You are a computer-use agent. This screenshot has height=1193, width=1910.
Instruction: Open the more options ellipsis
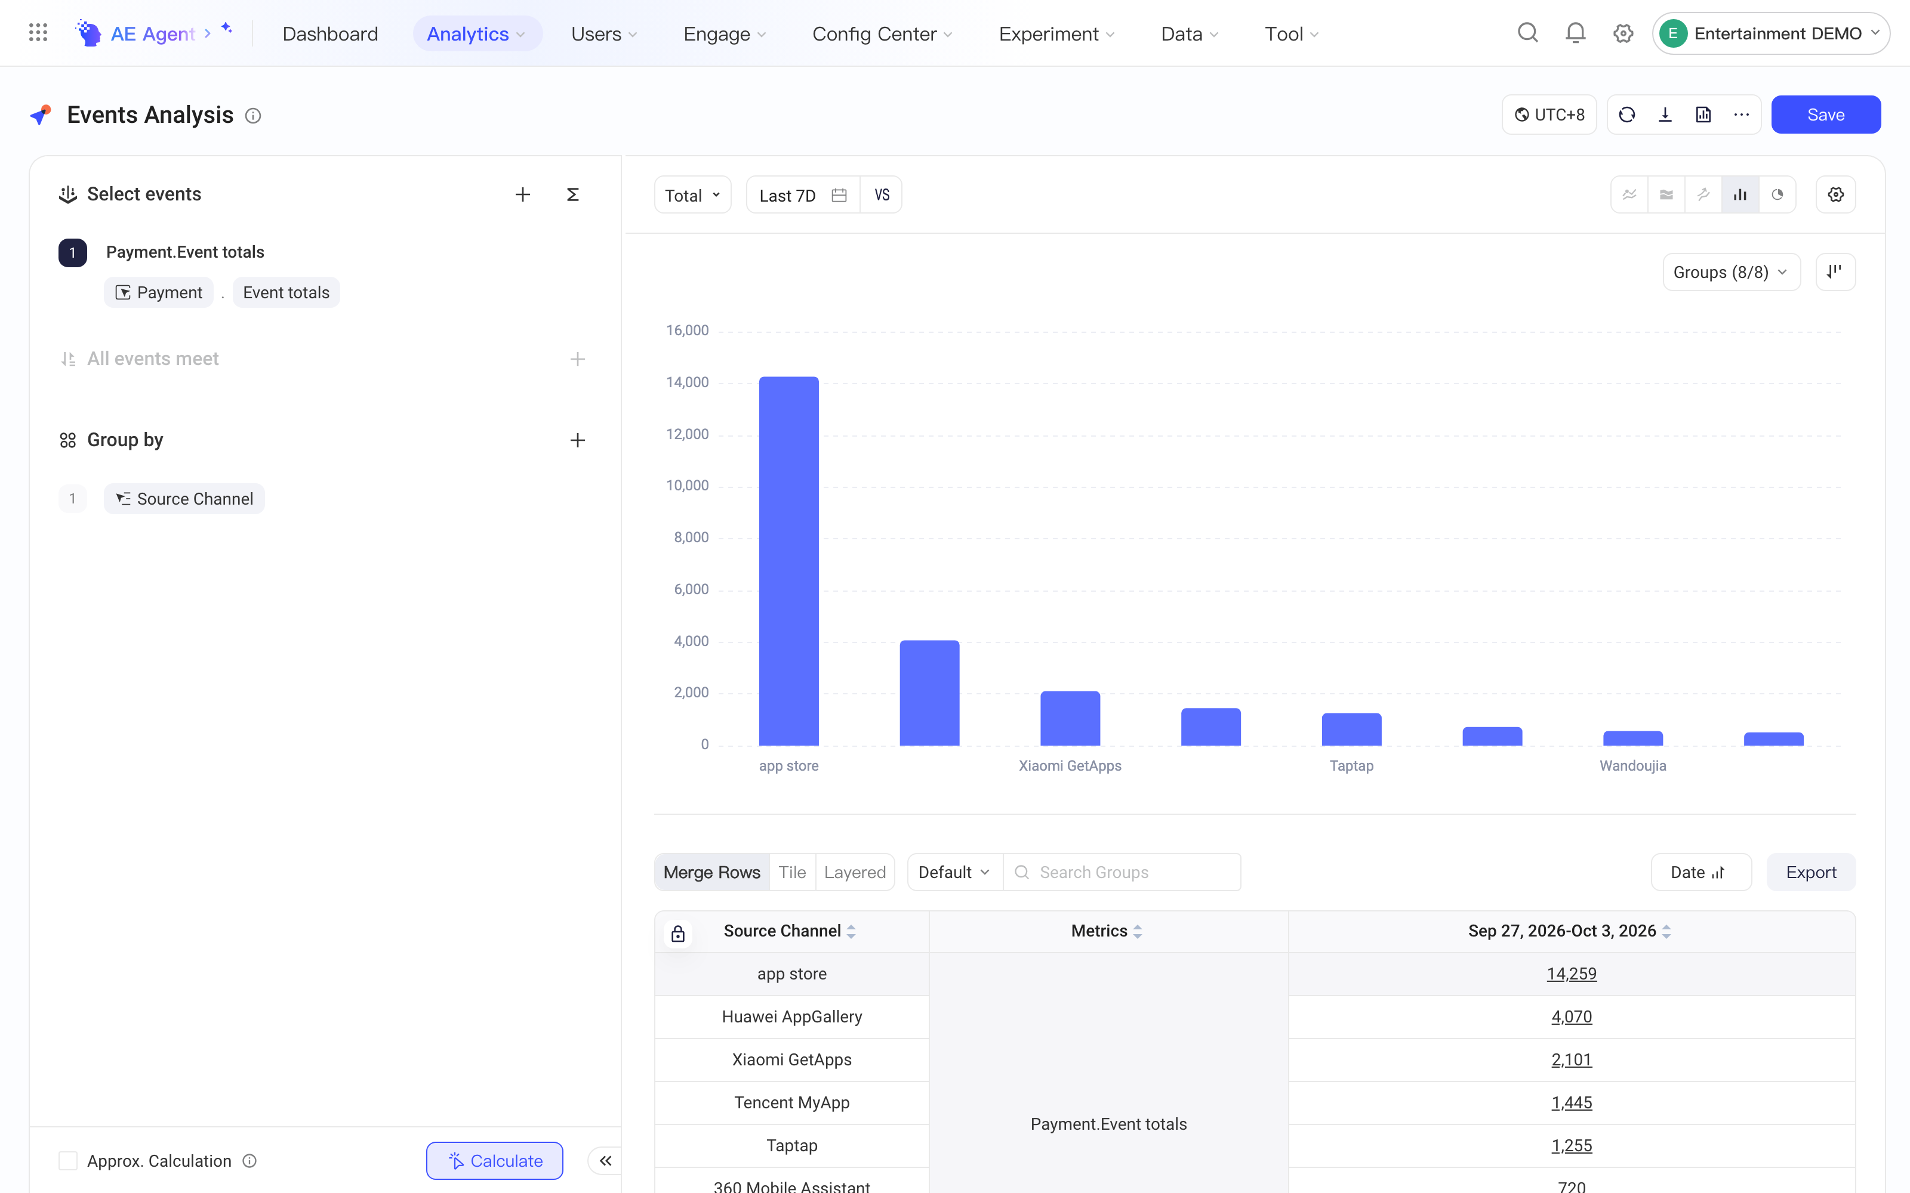click(1741, 115)
